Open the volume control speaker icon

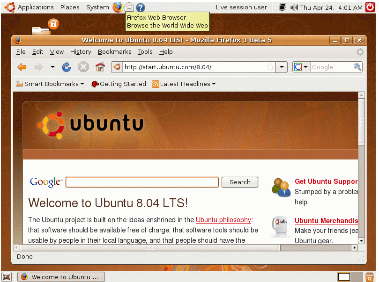[x=294, y=7]
